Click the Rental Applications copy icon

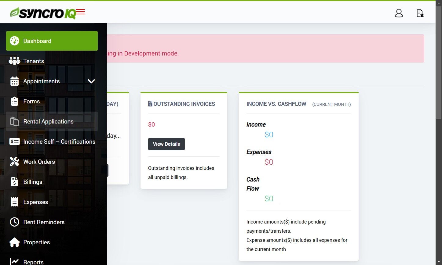tap(14, 121)
